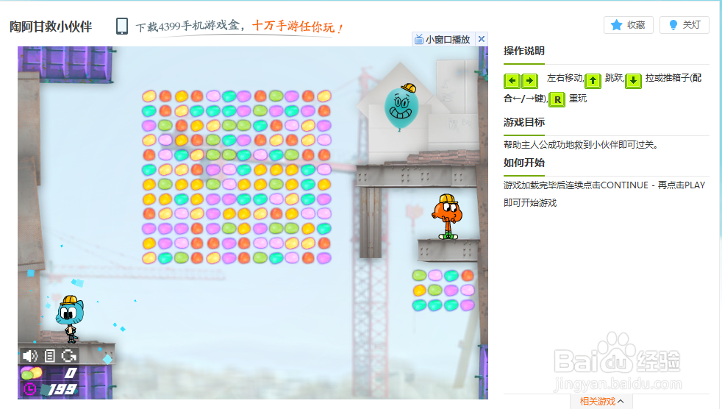722x409 pixels.
Task: Click the lightbulb icon on the 关灯 button
Action: pyautogui.click(x=673, y=25)
